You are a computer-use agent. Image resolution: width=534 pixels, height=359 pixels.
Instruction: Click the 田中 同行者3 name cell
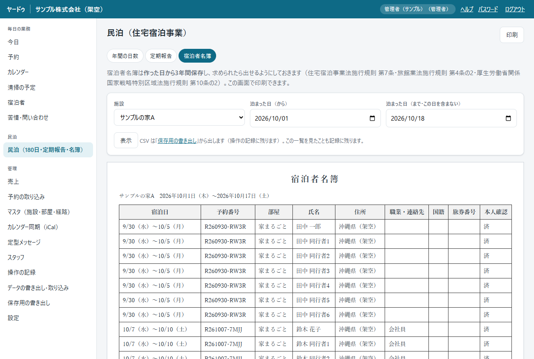click(314, 271)
